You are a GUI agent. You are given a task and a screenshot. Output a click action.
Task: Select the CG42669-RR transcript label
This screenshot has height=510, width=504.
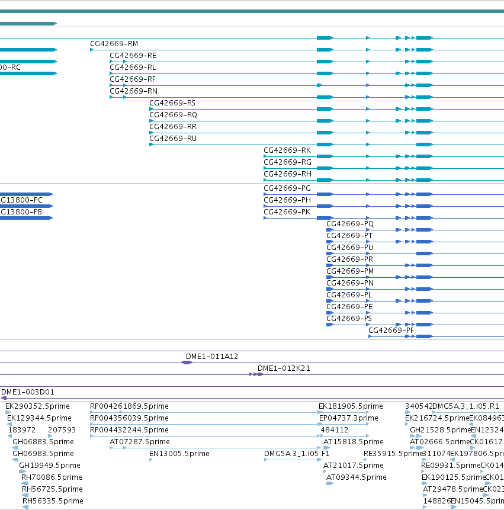[x=173, y=127]
